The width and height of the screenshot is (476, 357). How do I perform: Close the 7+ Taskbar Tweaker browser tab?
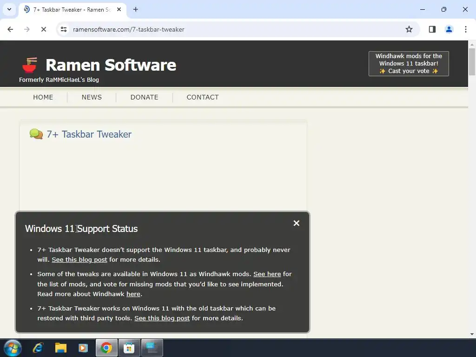pos(119,9)
